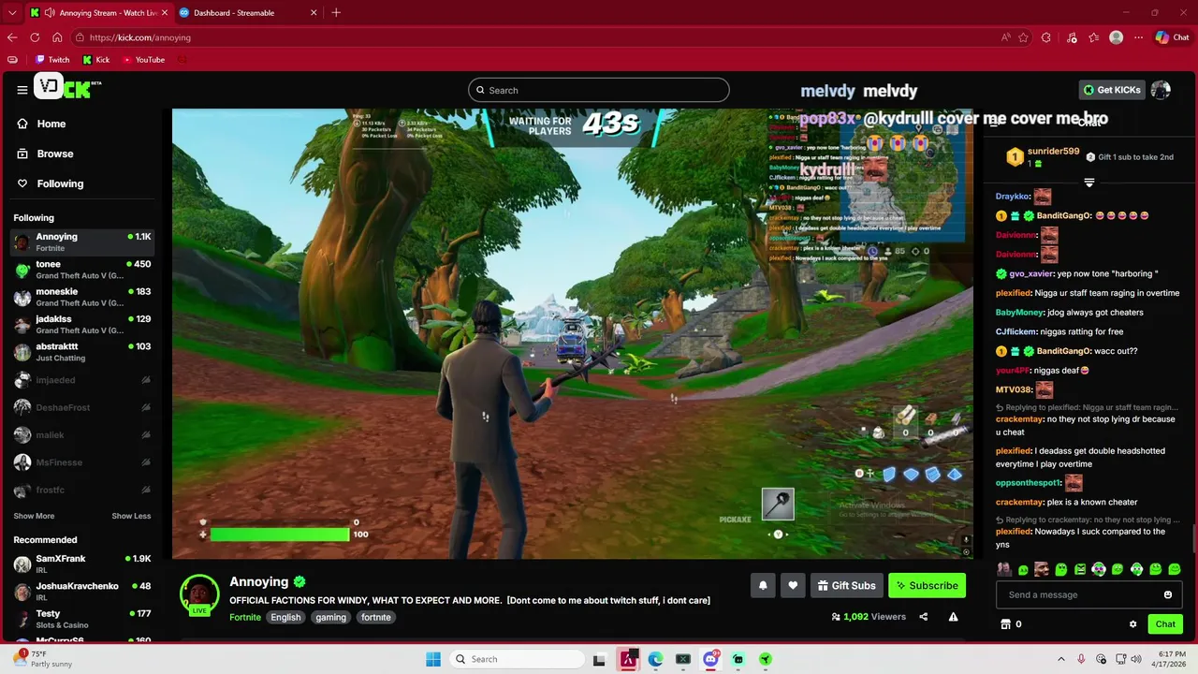This screenshot has width=1198, height=674.
Task: Open browser profile avatar
Action: click(x=1116, y=37)
